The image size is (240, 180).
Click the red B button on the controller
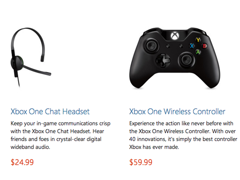[x=204, y=46]
